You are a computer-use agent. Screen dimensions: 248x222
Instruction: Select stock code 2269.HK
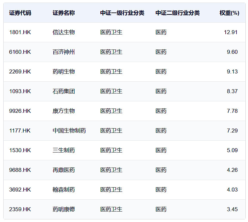click(20, 72)
